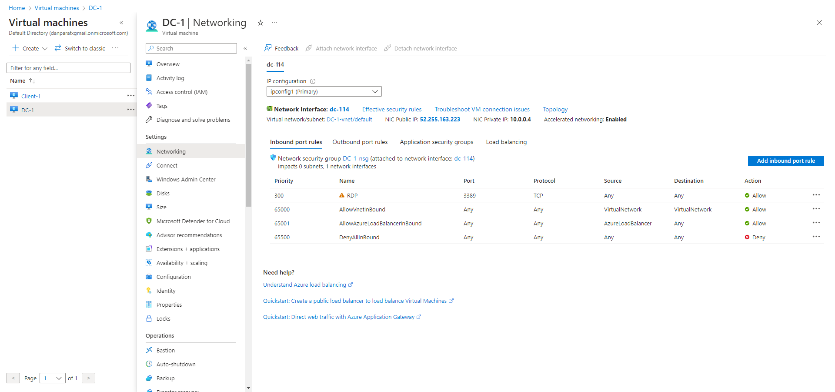
Task: Select Client-1 in the VM list
Action: tap(31, 96)
